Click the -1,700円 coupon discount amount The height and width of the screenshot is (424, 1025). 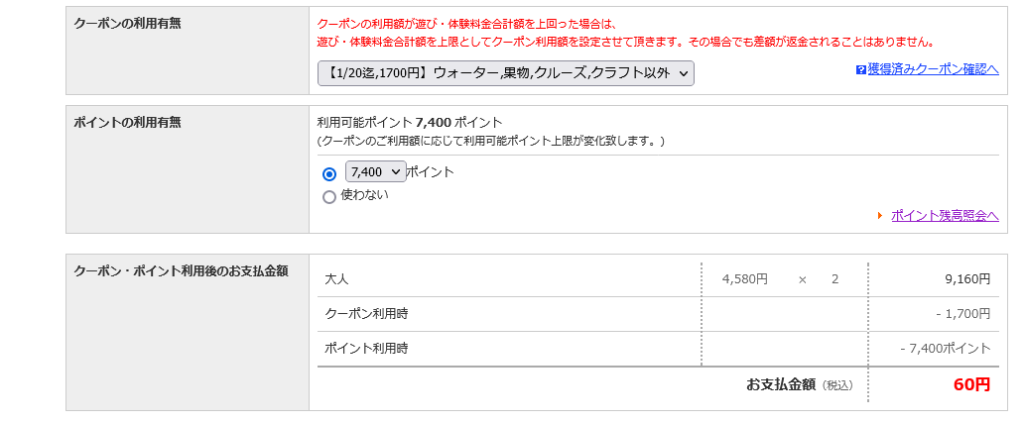pos(962,314)
